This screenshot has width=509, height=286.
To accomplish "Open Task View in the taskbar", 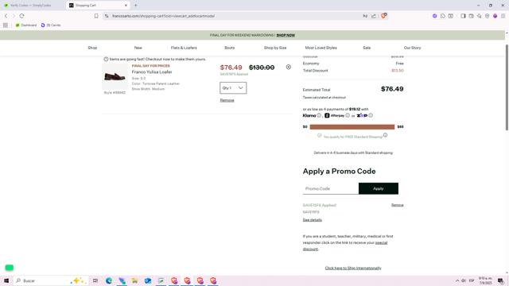I will [95, 280].
